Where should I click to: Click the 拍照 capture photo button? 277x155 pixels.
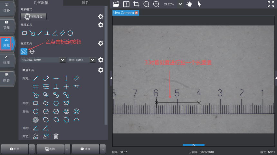pos(14,149)
